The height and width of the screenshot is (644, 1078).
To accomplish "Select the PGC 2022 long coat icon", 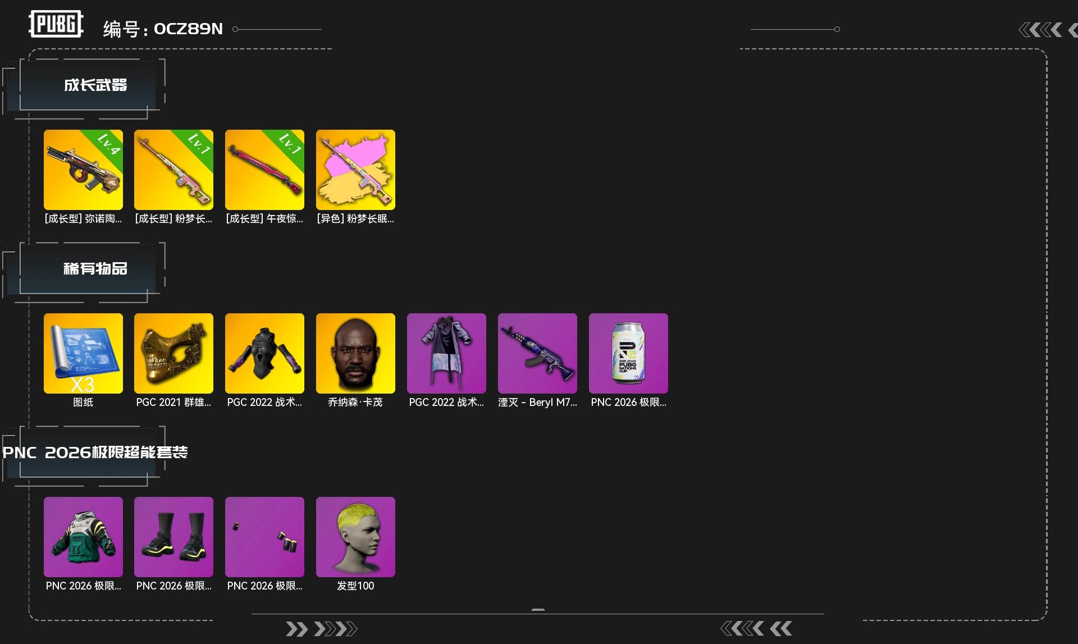I will point(446,353).
